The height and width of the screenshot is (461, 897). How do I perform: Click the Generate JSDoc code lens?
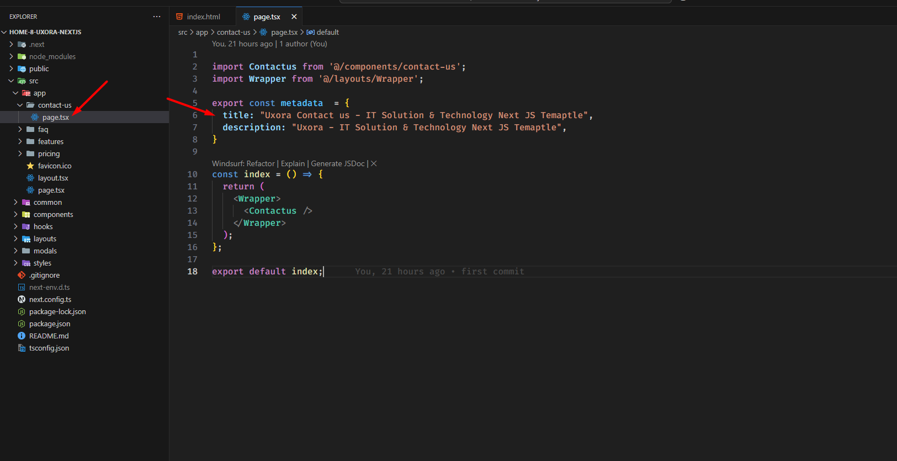[x=338, y=163]
